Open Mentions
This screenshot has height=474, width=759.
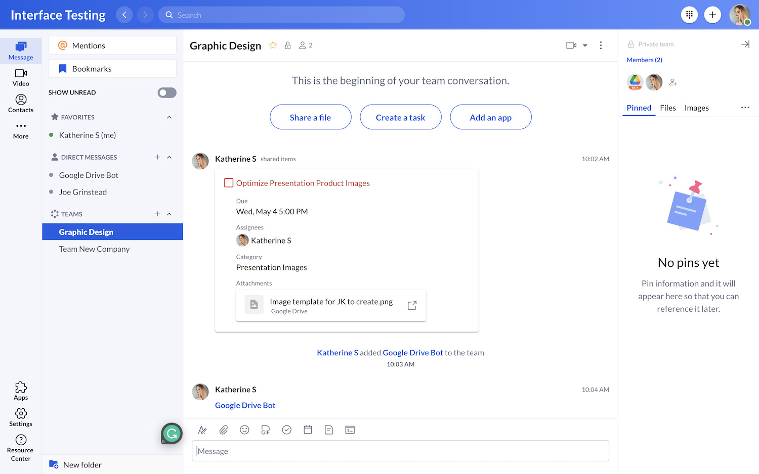[112, 45]
